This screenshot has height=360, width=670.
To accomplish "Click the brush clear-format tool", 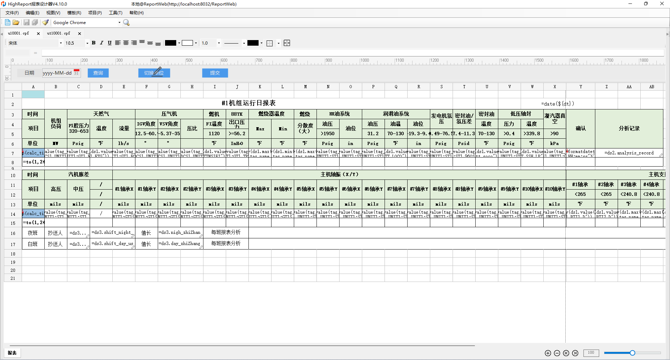I will click(x=45, y=22).
